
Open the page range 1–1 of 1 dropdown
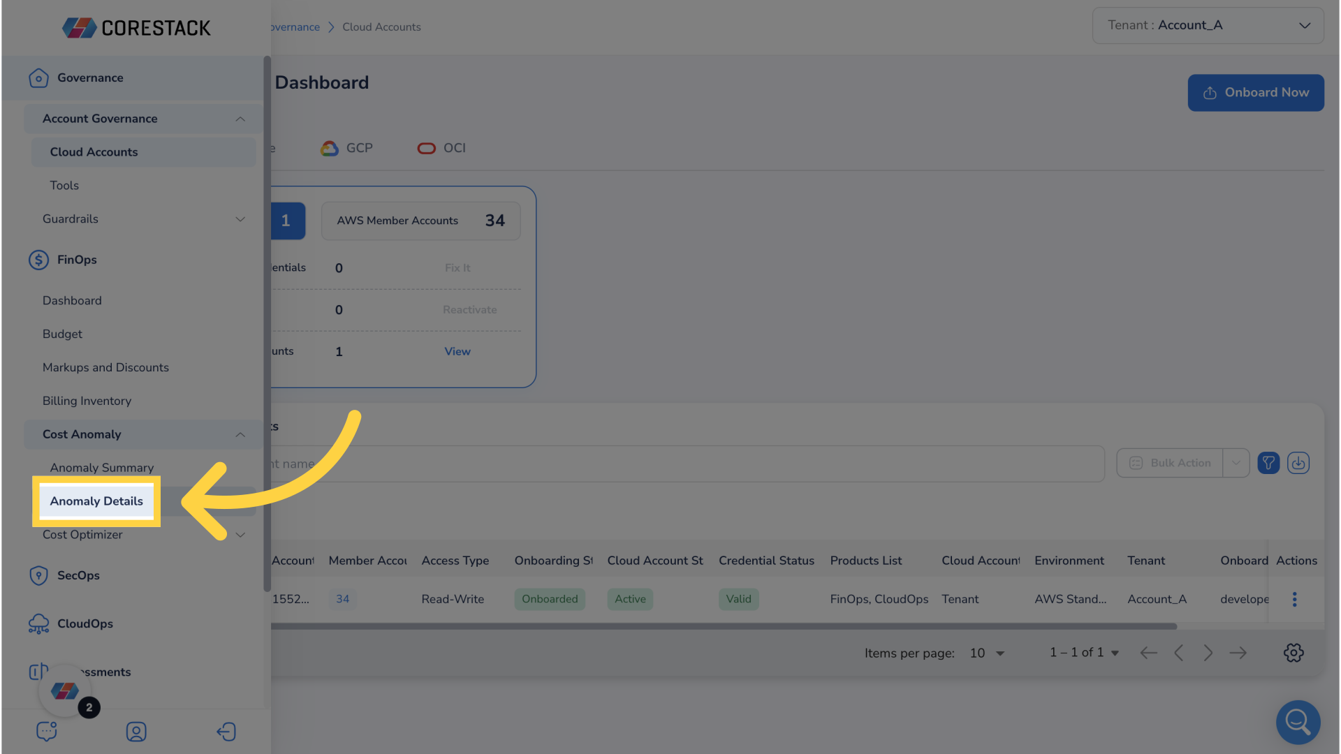(1084, 653)
